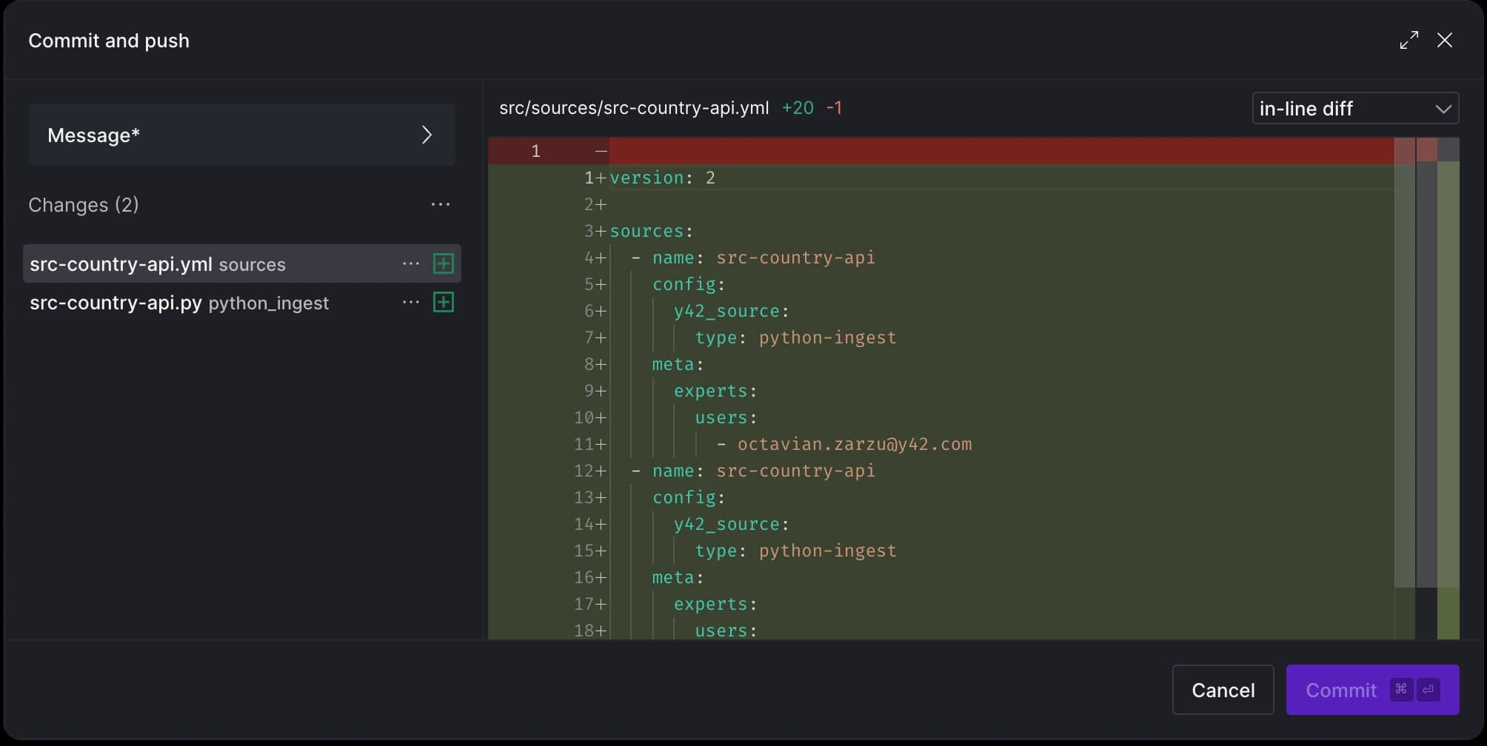
Task: Click line 4 'name: src-country-api'
Action: coord(763,258)
